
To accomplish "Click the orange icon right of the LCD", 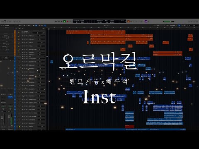I will tap(129, 21).
